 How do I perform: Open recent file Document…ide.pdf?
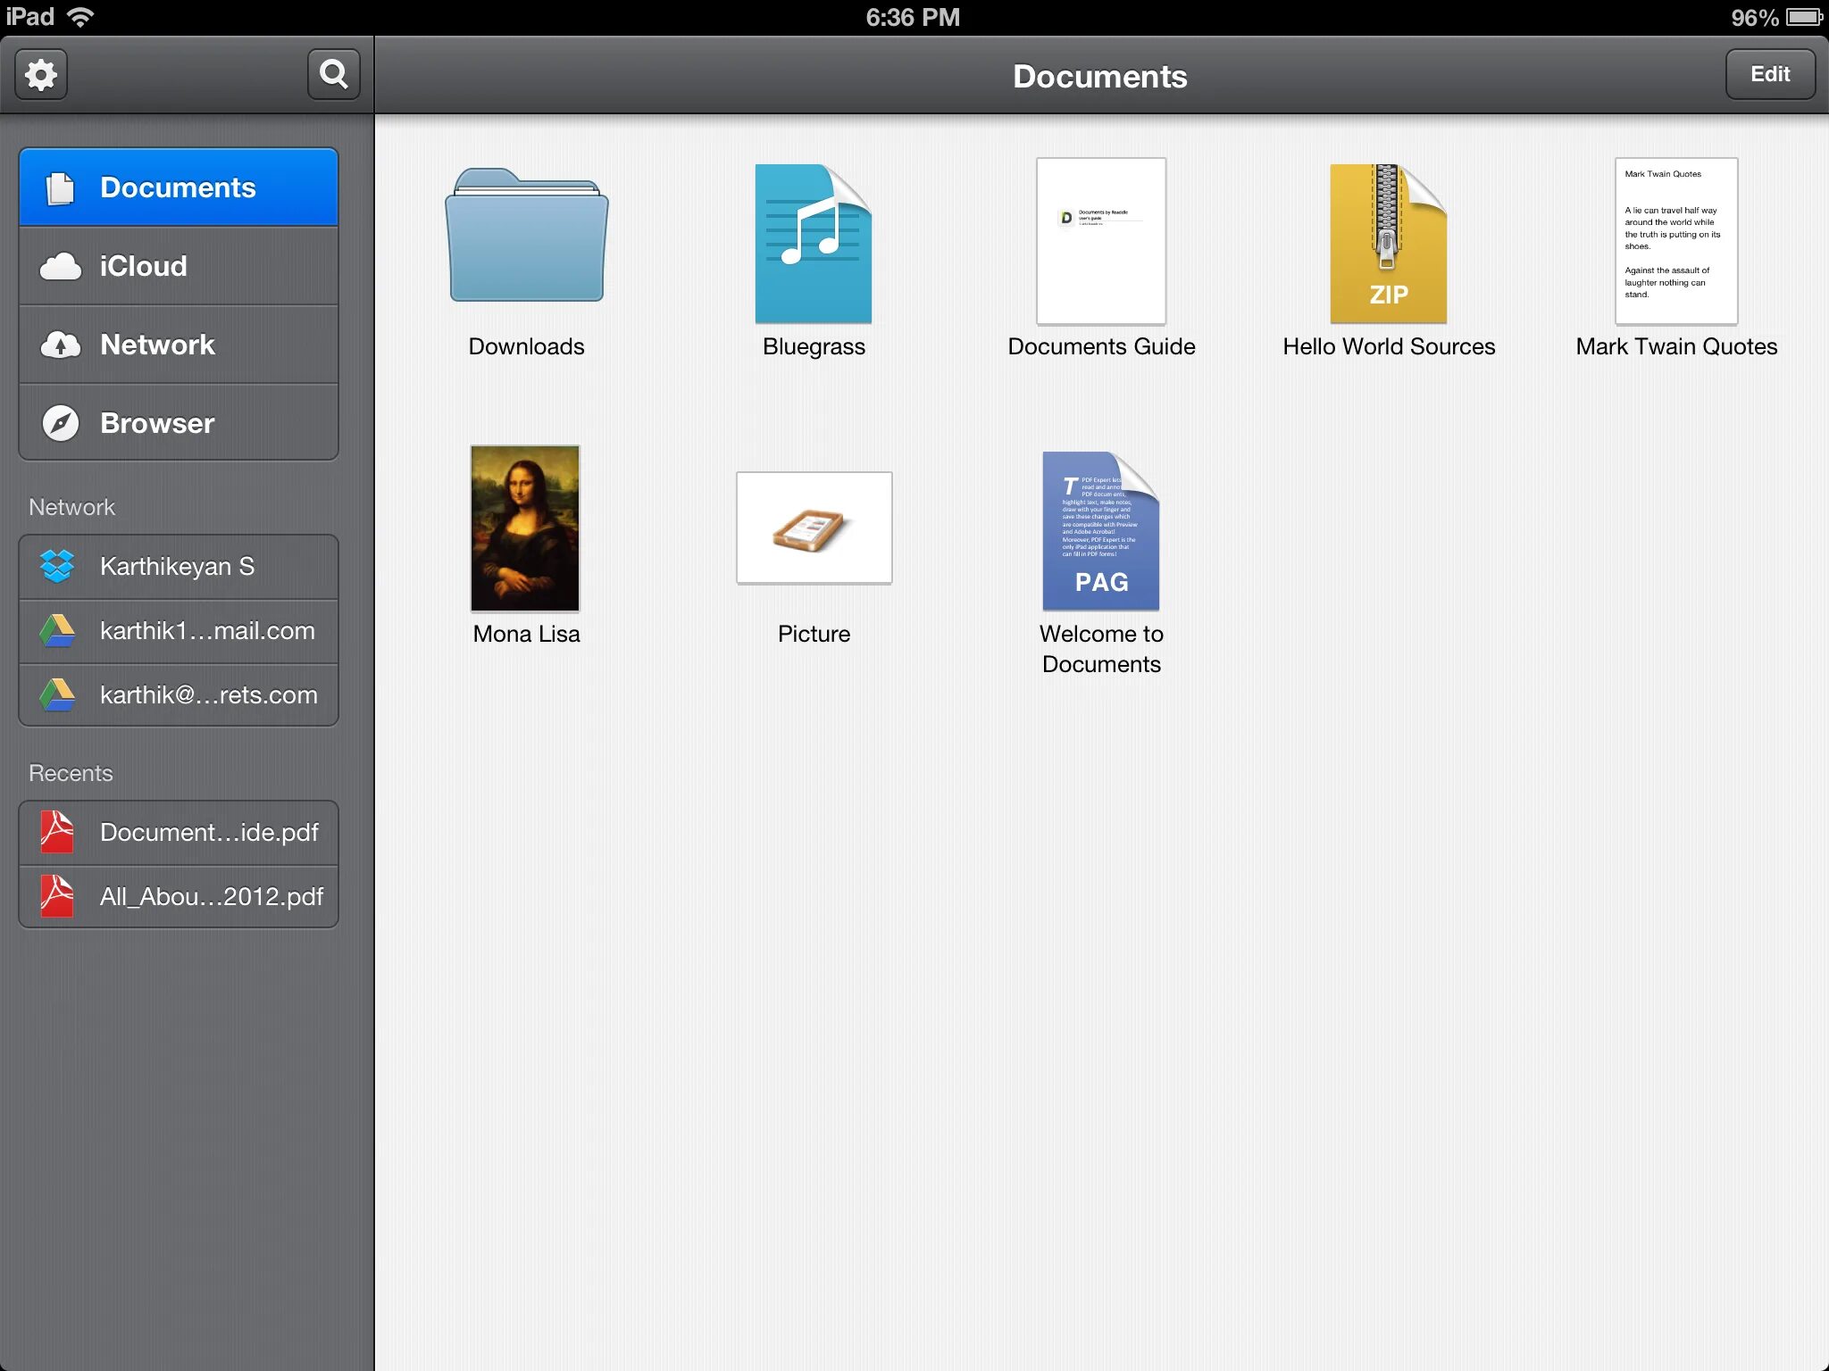[179, 833]
